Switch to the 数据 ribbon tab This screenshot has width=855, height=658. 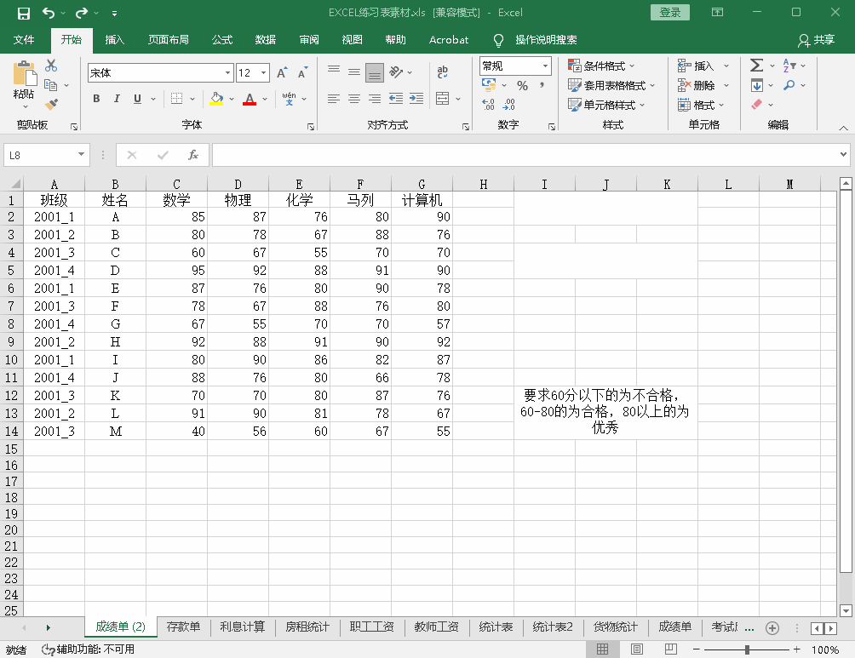click(266, 39)
